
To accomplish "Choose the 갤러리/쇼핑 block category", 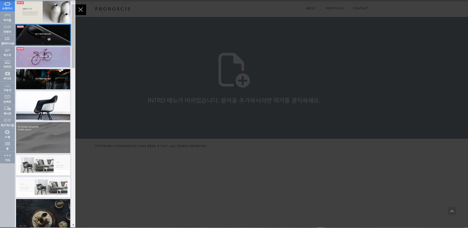I will [x=7, y=41].
